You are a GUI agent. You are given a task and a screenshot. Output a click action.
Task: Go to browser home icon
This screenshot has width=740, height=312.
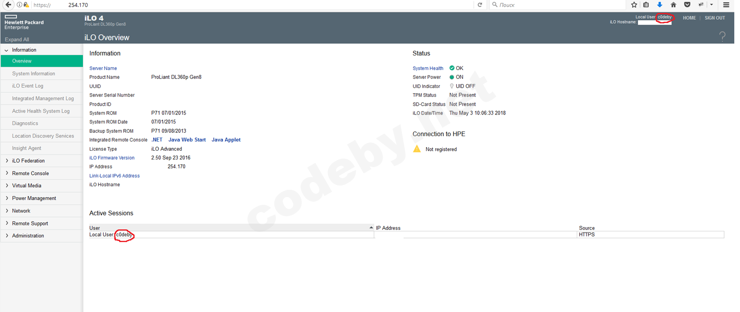click(673, 4)
